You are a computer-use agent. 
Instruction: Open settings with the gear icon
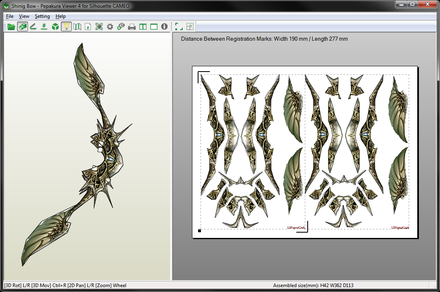110,27
